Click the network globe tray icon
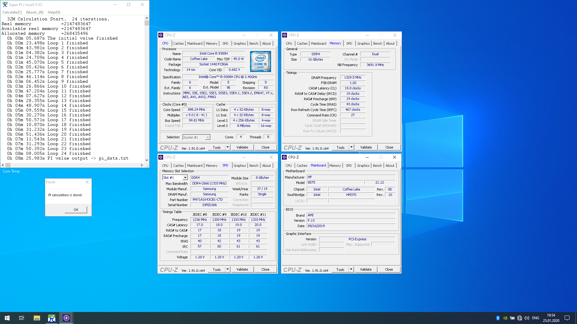Image resolution: width=577 pixels, height=324 pixels. tap(520, 318)
